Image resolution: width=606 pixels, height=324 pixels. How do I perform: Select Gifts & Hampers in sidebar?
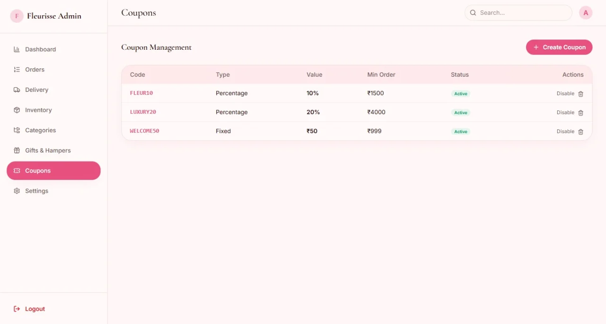53,151
